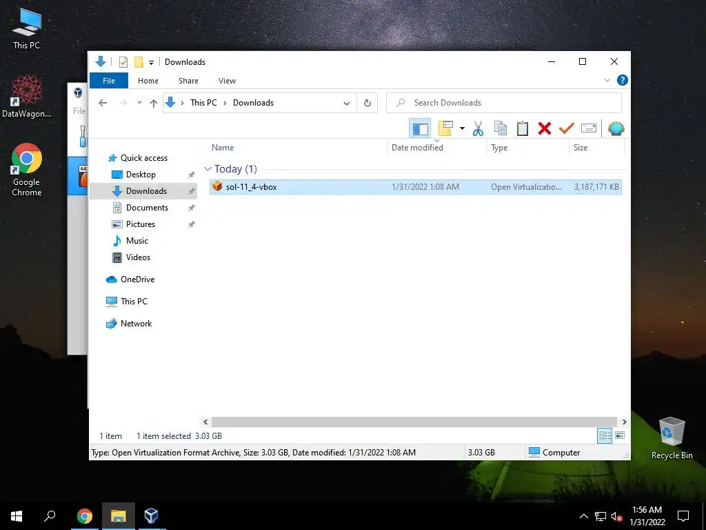The image size is (706, 530).
Task: Click the horizontal scrollbar right arrow
Action: pyautogui.click(x=624, y=422)
